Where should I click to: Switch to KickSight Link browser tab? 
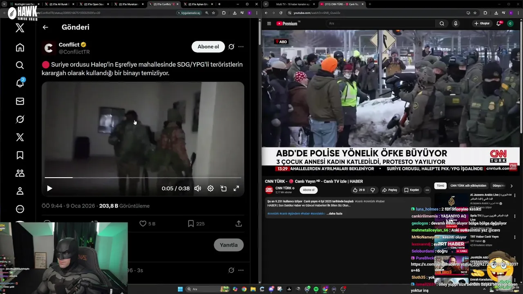25,4
